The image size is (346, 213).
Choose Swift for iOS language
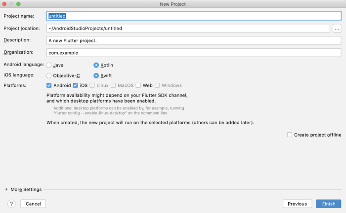coord(96,75)
